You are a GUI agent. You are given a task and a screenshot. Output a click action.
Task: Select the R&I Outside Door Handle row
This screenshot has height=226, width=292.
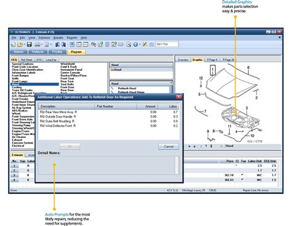tap(109, 116)
